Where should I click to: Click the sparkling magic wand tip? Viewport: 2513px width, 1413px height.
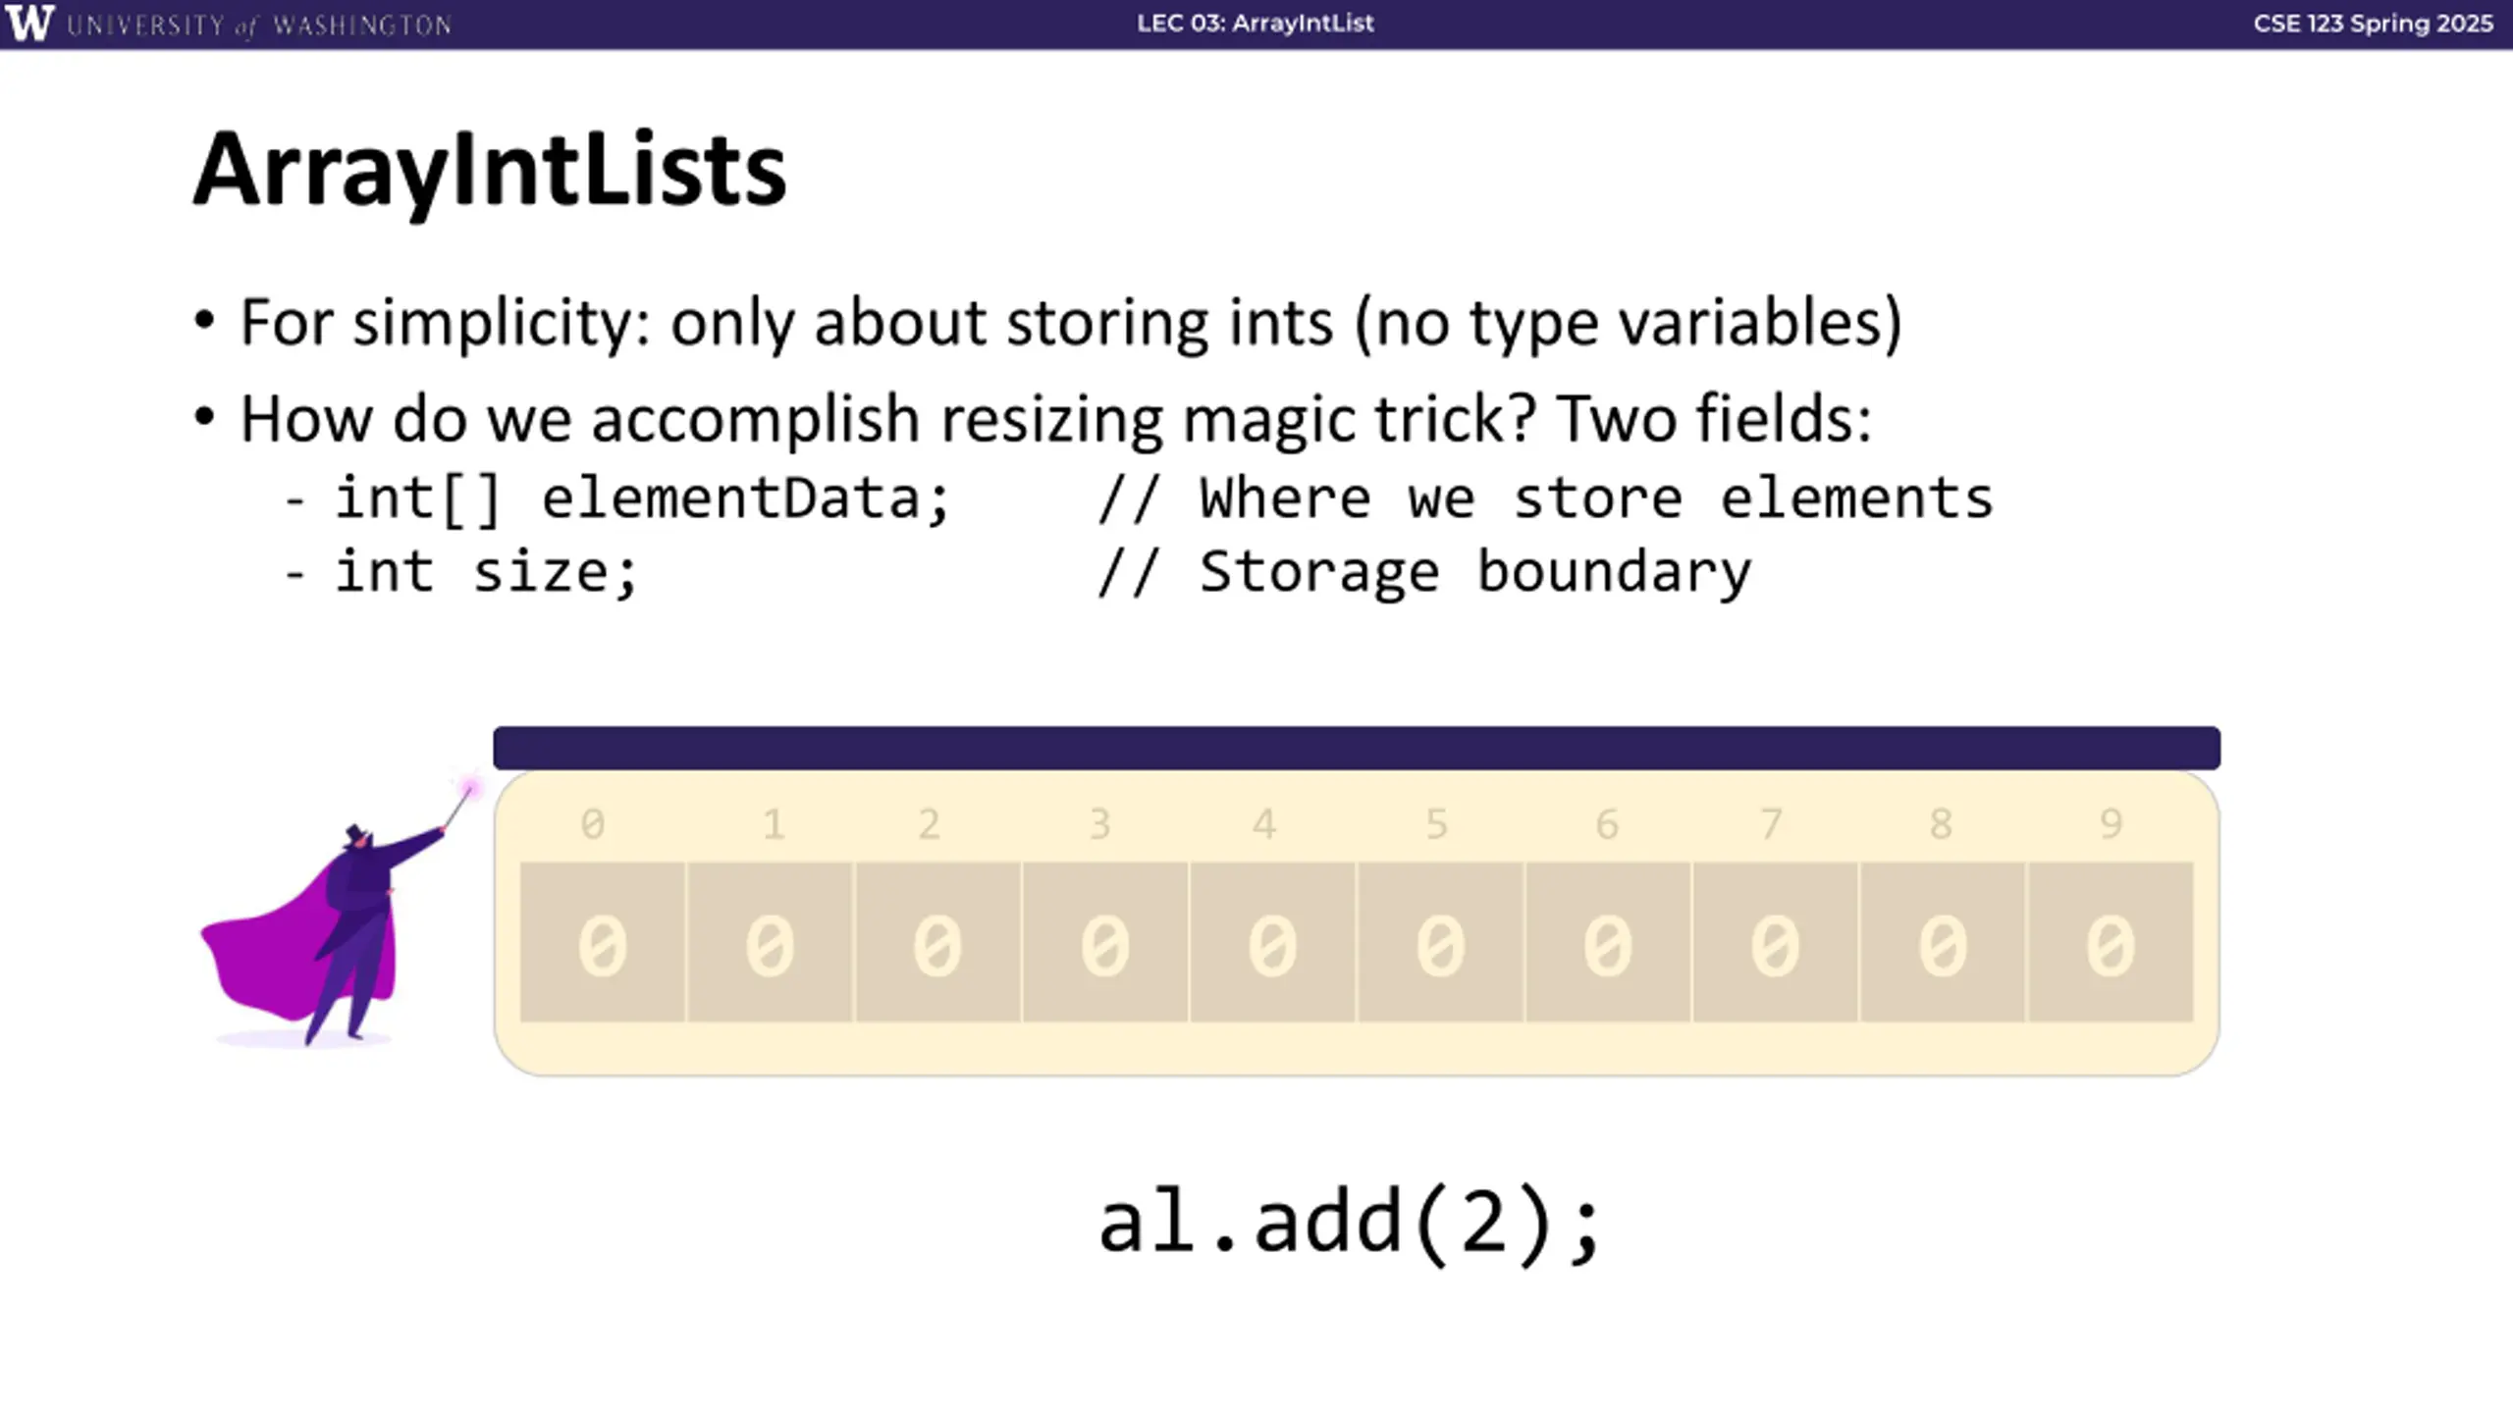coord(470,788)
